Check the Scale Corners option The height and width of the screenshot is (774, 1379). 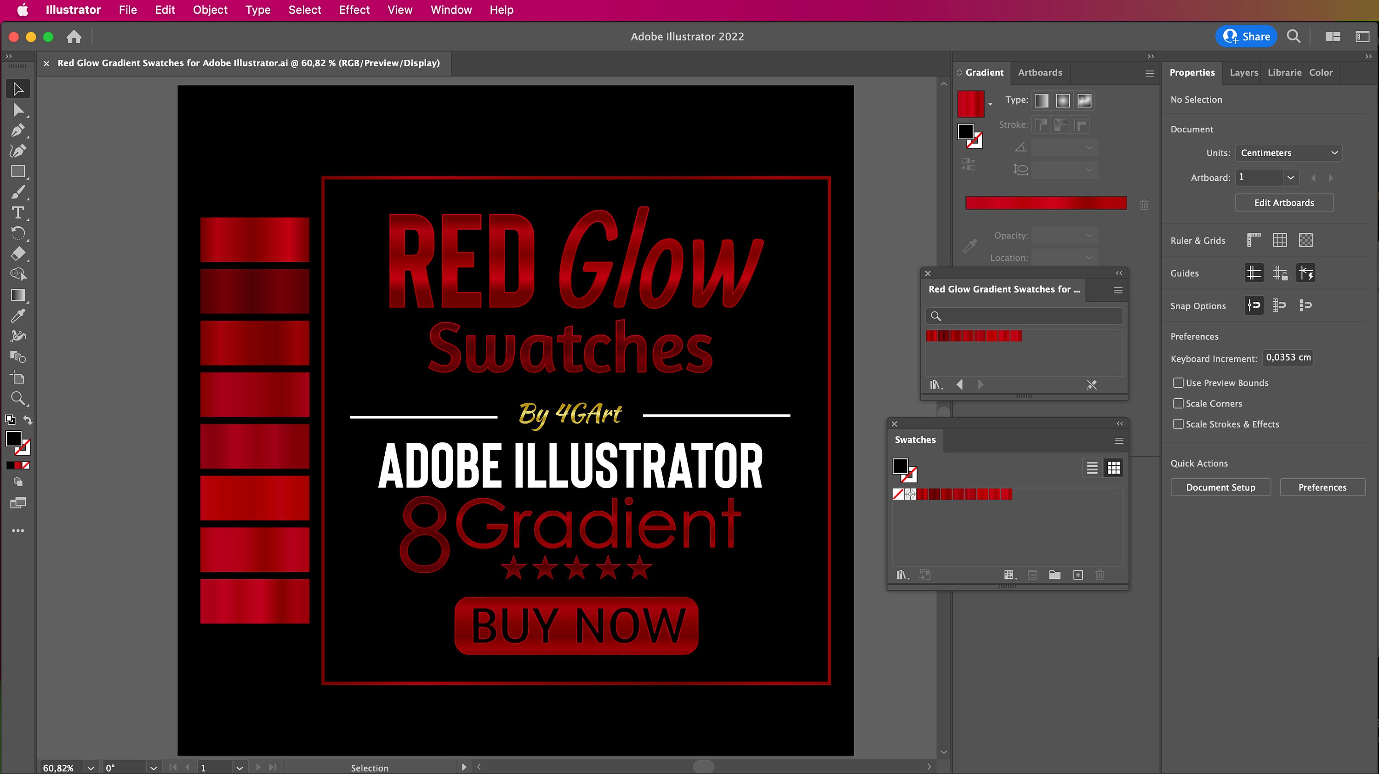tap(1178, 403)
